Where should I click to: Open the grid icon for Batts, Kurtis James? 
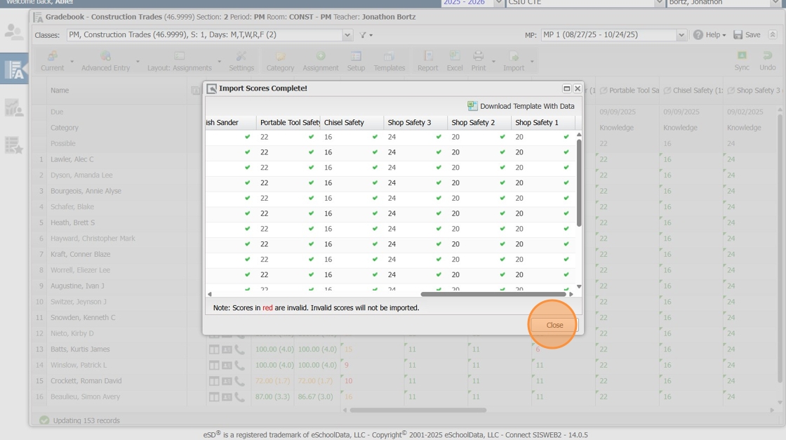click(214, 349)
